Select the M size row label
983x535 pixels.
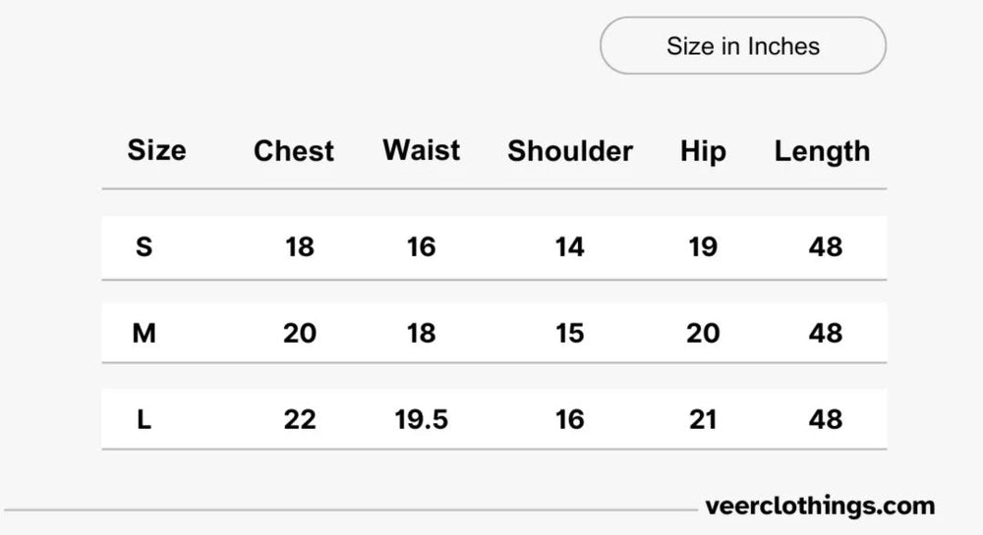(145, 334)
